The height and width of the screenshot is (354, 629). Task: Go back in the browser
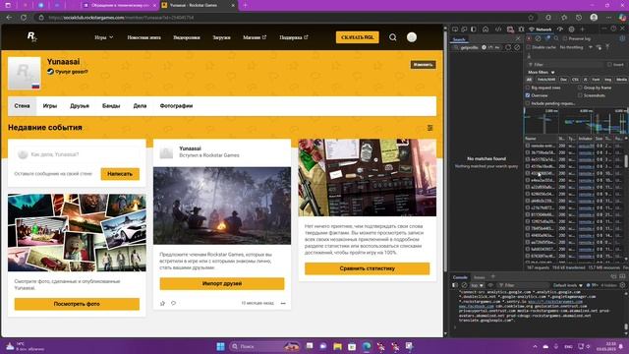(x=9, y=18)
